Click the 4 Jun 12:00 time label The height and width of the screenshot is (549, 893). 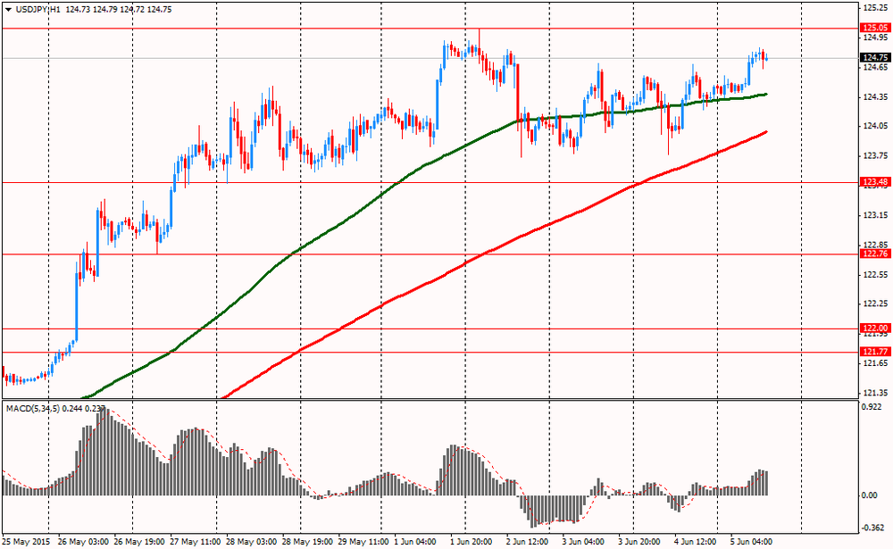pyautogui.click(x=696, y=541)
